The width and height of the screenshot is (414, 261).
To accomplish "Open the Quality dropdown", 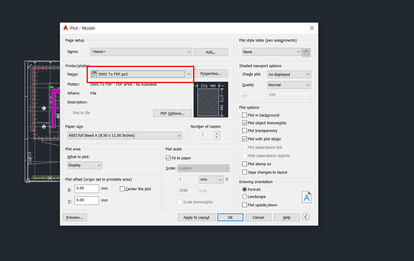I will 289,85.
